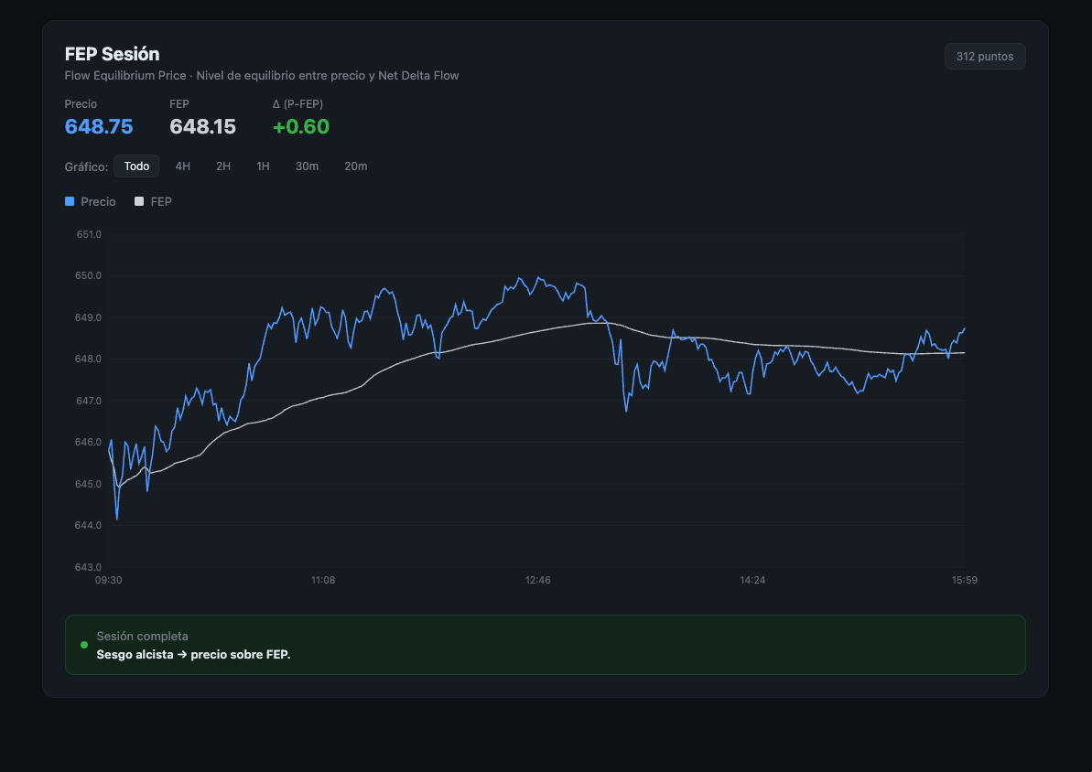Click the green session status dot
1092x772 pixels.
(83, 645)
